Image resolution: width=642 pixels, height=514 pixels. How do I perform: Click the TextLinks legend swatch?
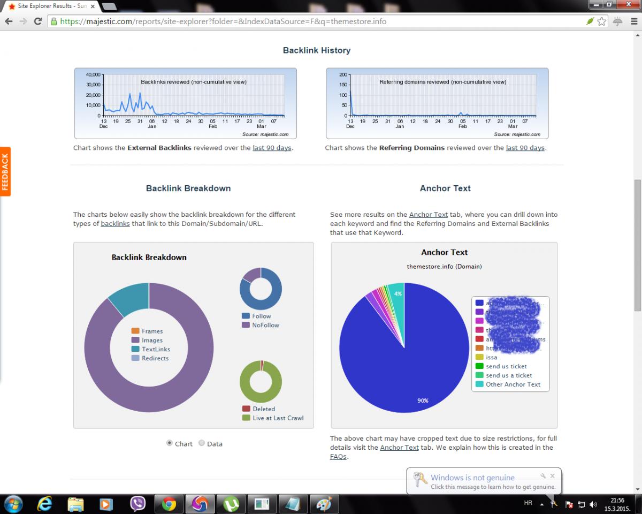pos(135,349)
